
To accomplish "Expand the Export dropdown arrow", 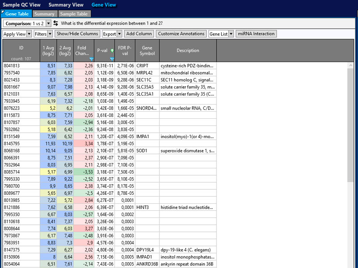I will [x=119, y=34].
